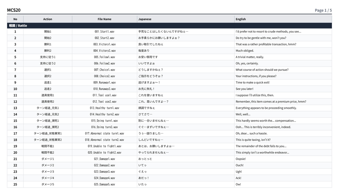339x191 pixels.
Task: Select the 戦闘 / Battle section row
Action: [169, 26]
